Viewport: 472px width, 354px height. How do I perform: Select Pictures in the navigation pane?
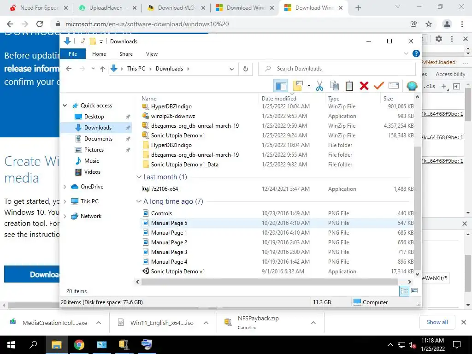[94, 150]
